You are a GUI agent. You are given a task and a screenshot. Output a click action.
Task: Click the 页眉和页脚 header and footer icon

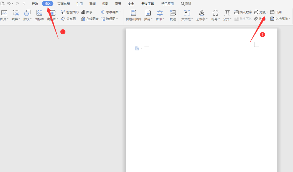134,13
